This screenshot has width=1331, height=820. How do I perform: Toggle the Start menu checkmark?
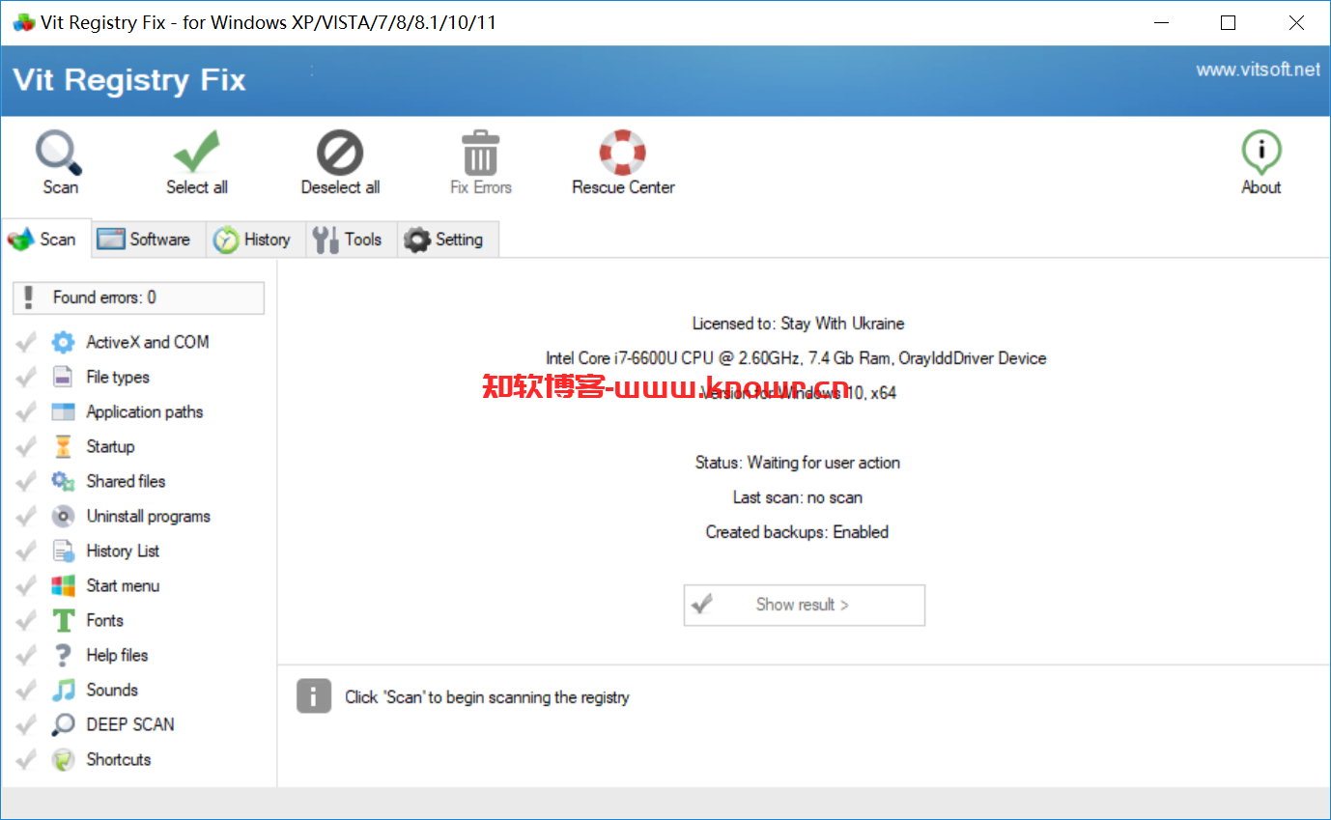click(27, 585)
